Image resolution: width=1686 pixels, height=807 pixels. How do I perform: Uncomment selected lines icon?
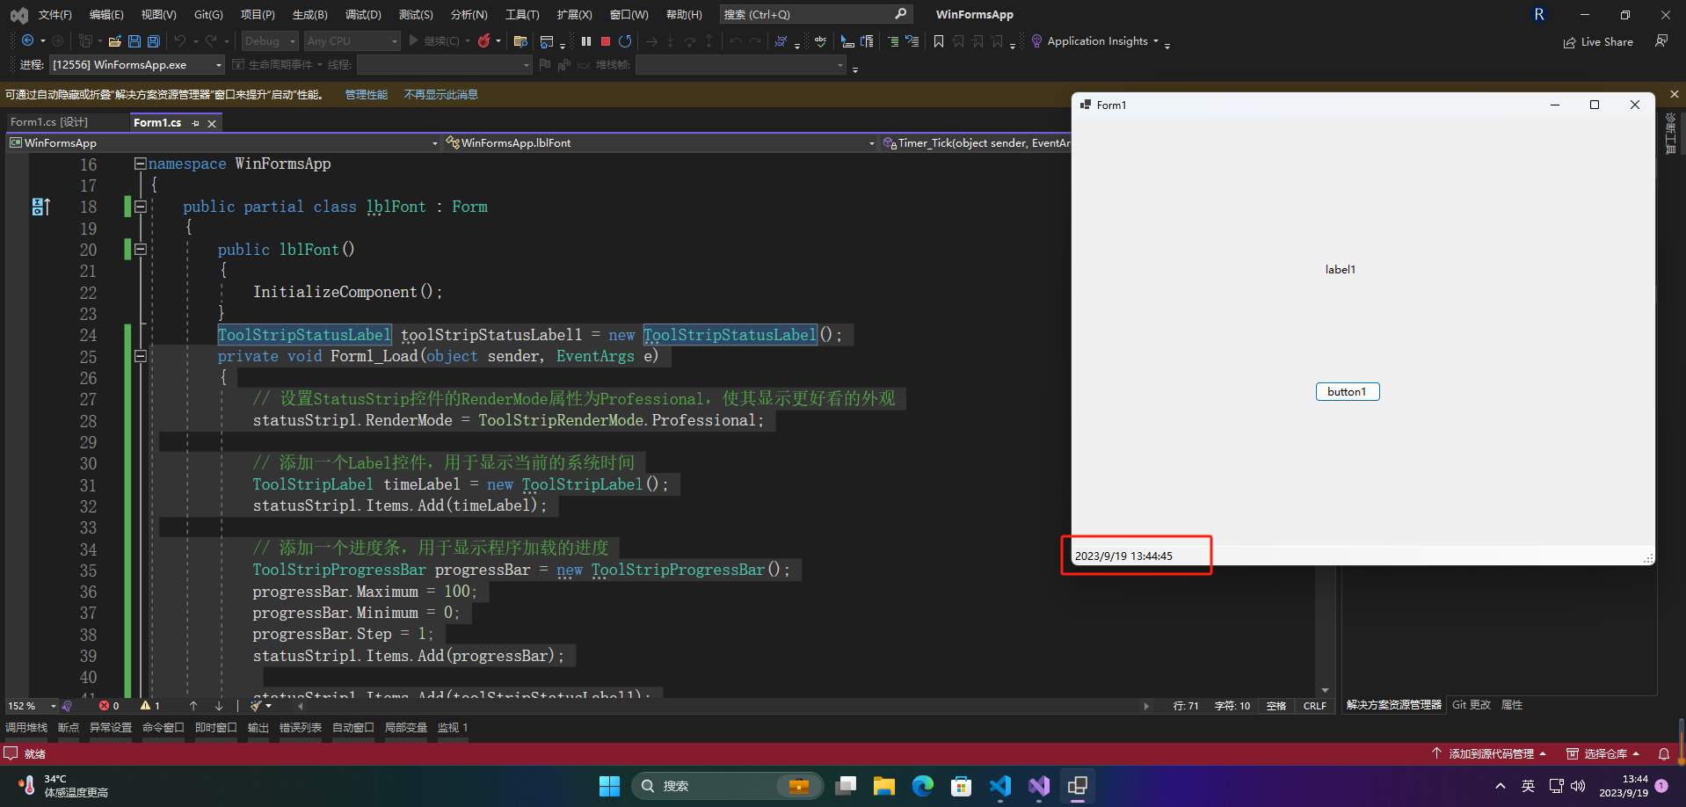tap(912, 41)
